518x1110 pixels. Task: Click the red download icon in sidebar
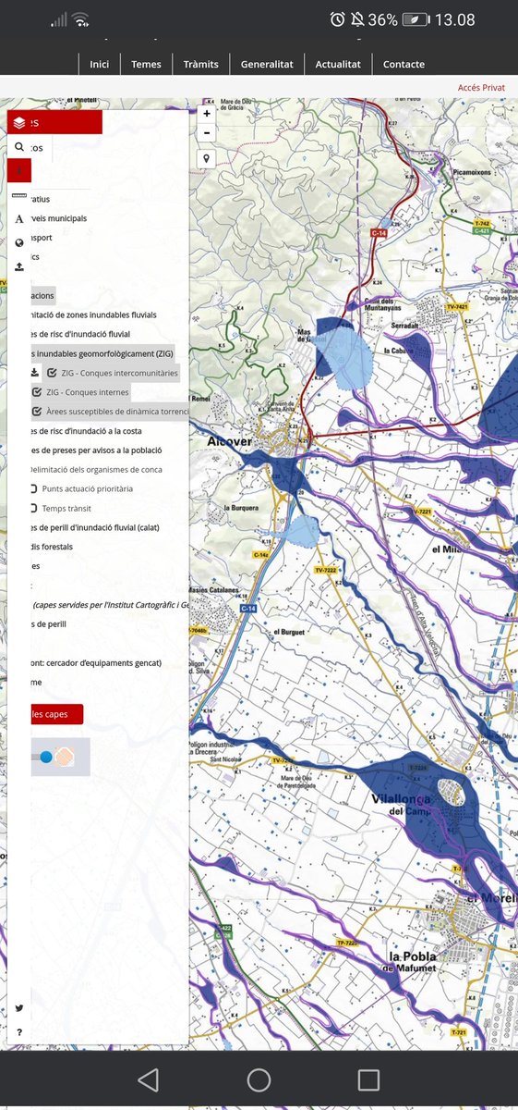pyautogui.click(x=19, y=171)
